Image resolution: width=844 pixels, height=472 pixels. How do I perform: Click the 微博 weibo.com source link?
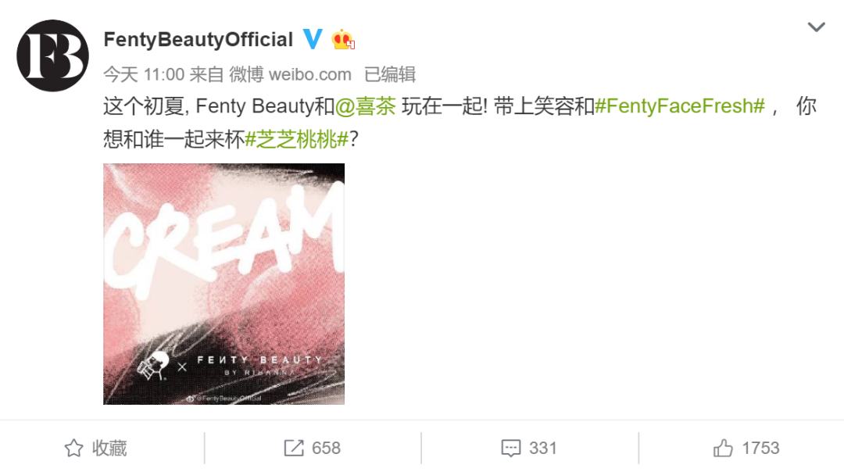point(290,74)
